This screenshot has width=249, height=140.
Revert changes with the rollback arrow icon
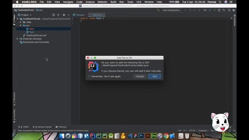coord(224,10)
